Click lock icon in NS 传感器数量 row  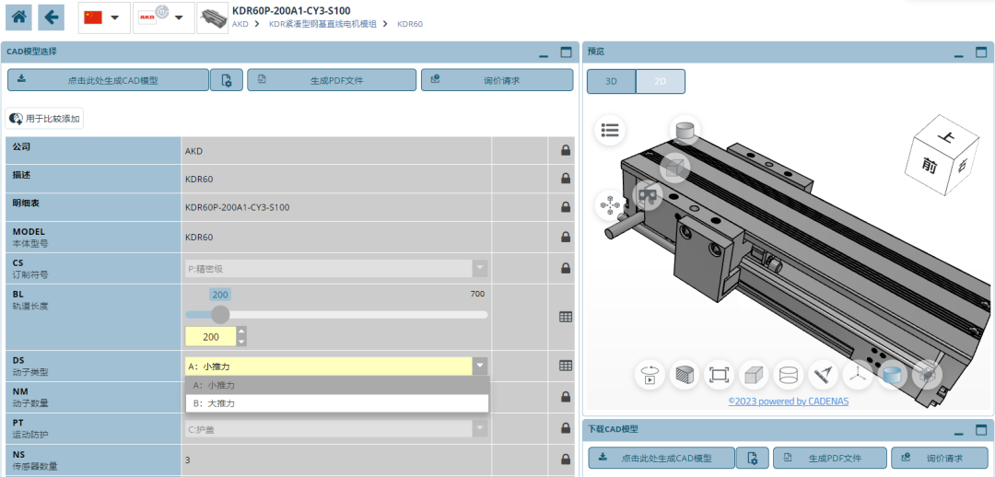(565, 459)
